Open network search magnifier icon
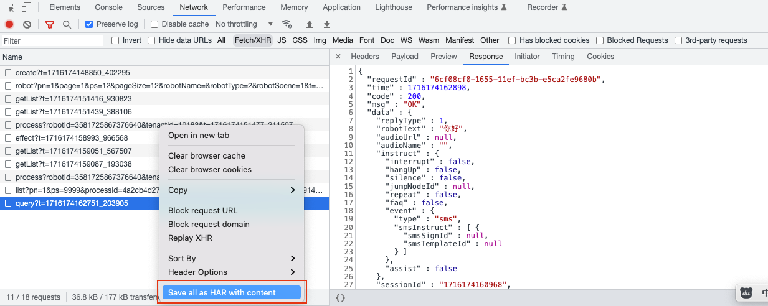The width and height of the screenshot is (768, 306). pos(67,24)
